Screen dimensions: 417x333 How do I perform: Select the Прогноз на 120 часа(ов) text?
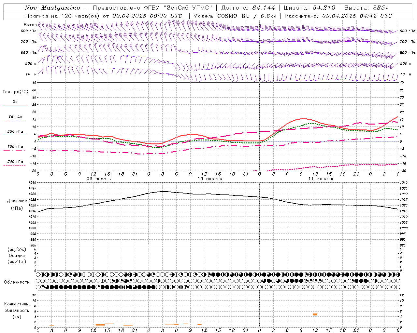point(63,16)
